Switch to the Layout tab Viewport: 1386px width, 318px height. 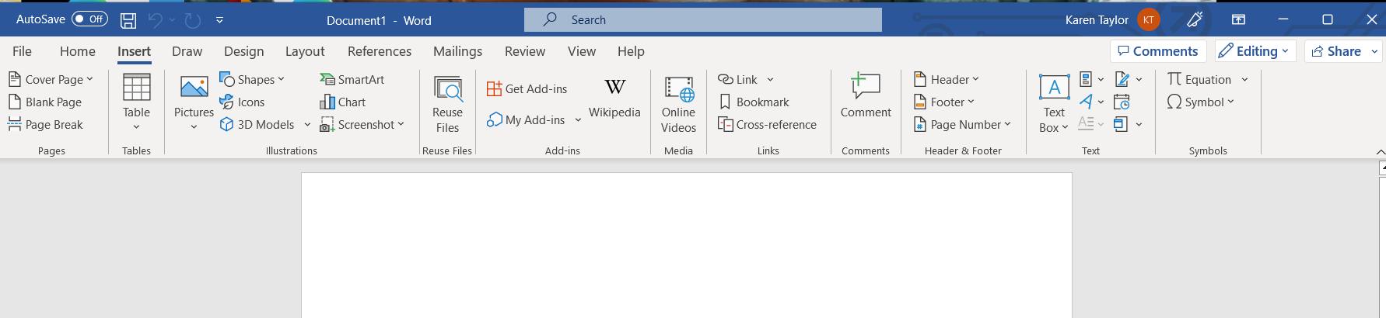305,51
